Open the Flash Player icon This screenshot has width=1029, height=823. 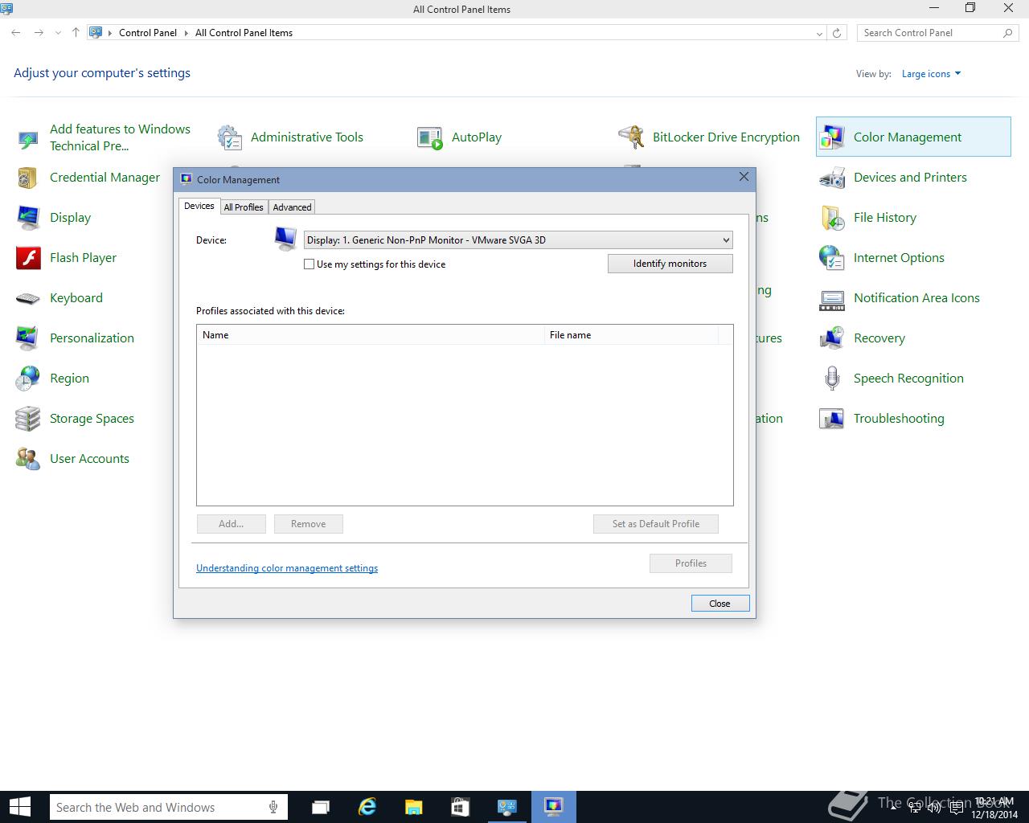(28, 258)
